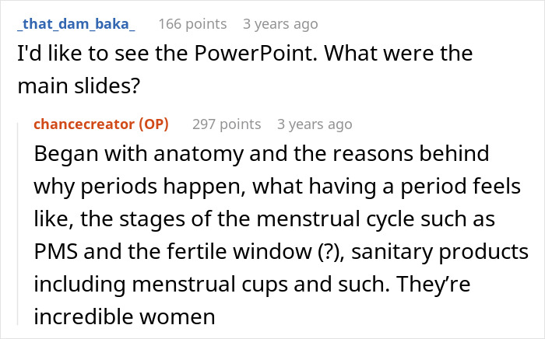
Task: Click the word "anatomy" in the reply
Action: point(196,154)
